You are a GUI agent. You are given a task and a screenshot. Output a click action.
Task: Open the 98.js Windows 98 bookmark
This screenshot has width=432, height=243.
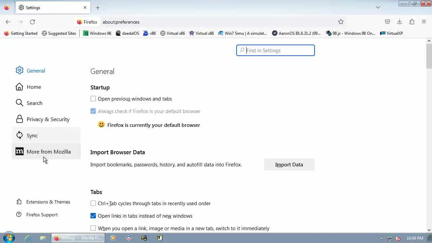tap(351, 33)
